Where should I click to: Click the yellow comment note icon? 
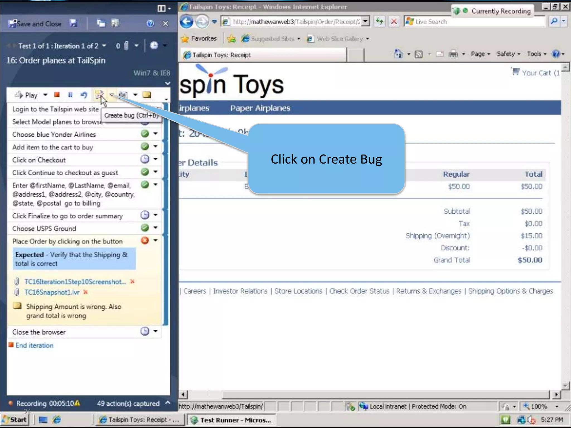[147, 95]
